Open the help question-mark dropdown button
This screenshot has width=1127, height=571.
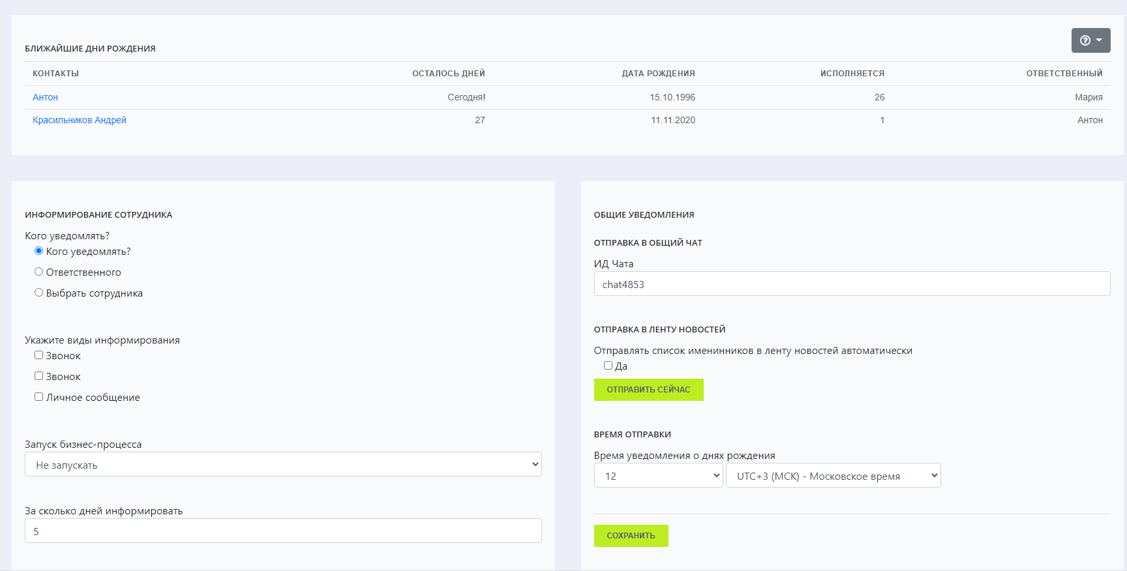click(x=1090, y=40)
